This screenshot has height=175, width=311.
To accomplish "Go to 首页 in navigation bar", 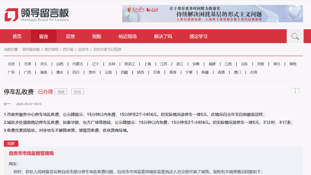I will (17, 36).
